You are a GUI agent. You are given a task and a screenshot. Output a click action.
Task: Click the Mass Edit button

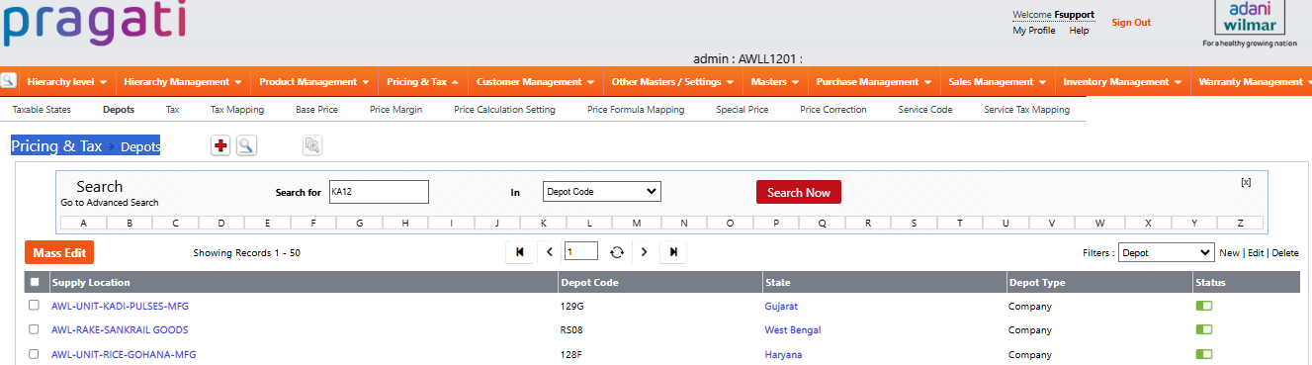coord(59,253)
